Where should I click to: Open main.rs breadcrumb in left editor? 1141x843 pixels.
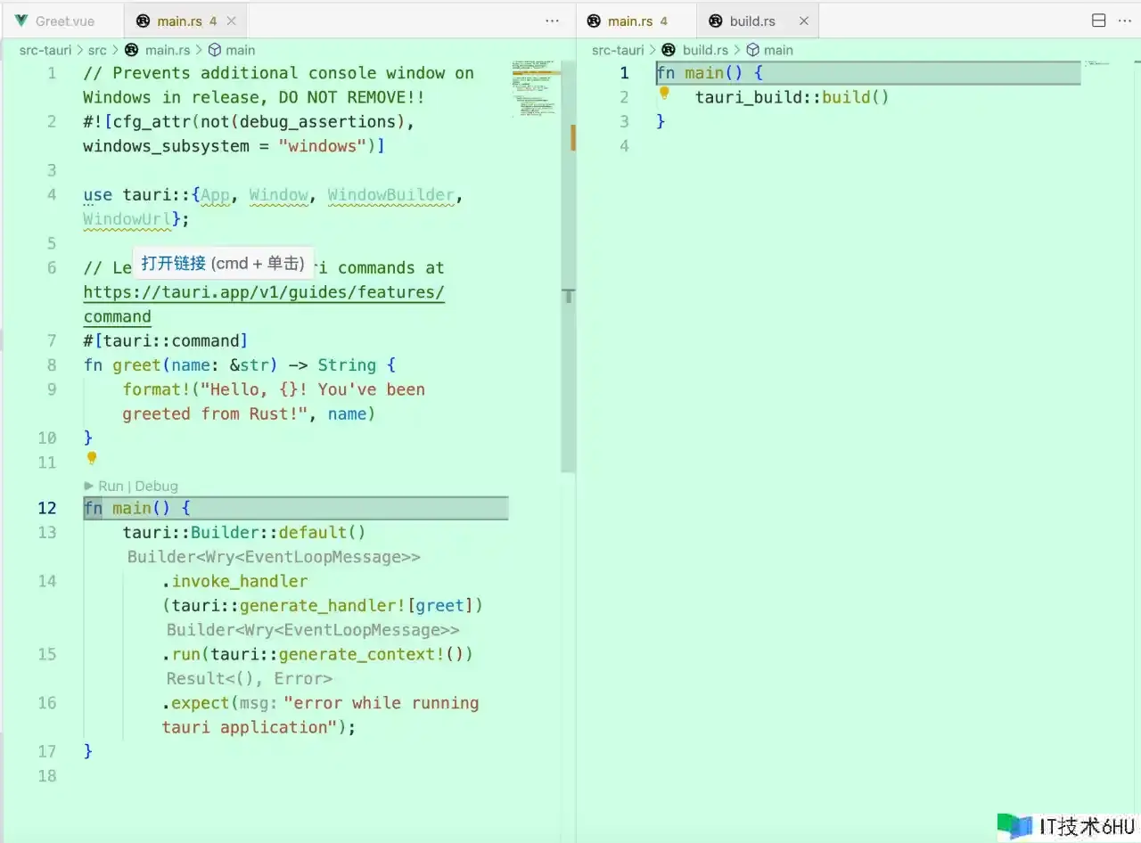click(168, 50)
